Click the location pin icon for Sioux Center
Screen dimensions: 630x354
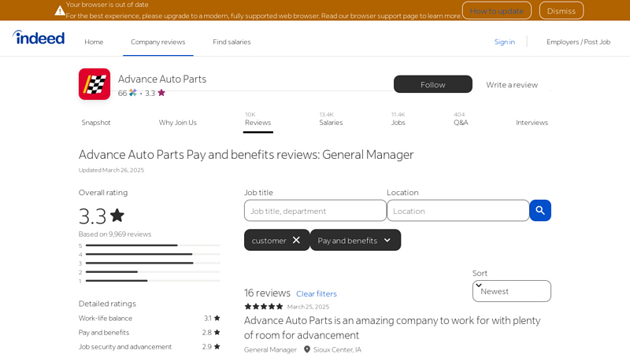(307, 349)
